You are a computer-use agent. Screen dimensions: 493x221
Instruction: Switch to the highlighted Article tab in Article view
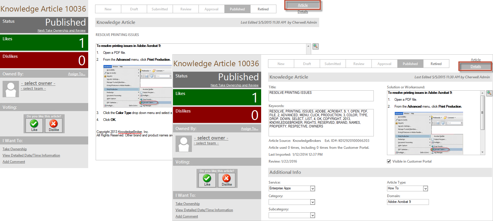303,5
